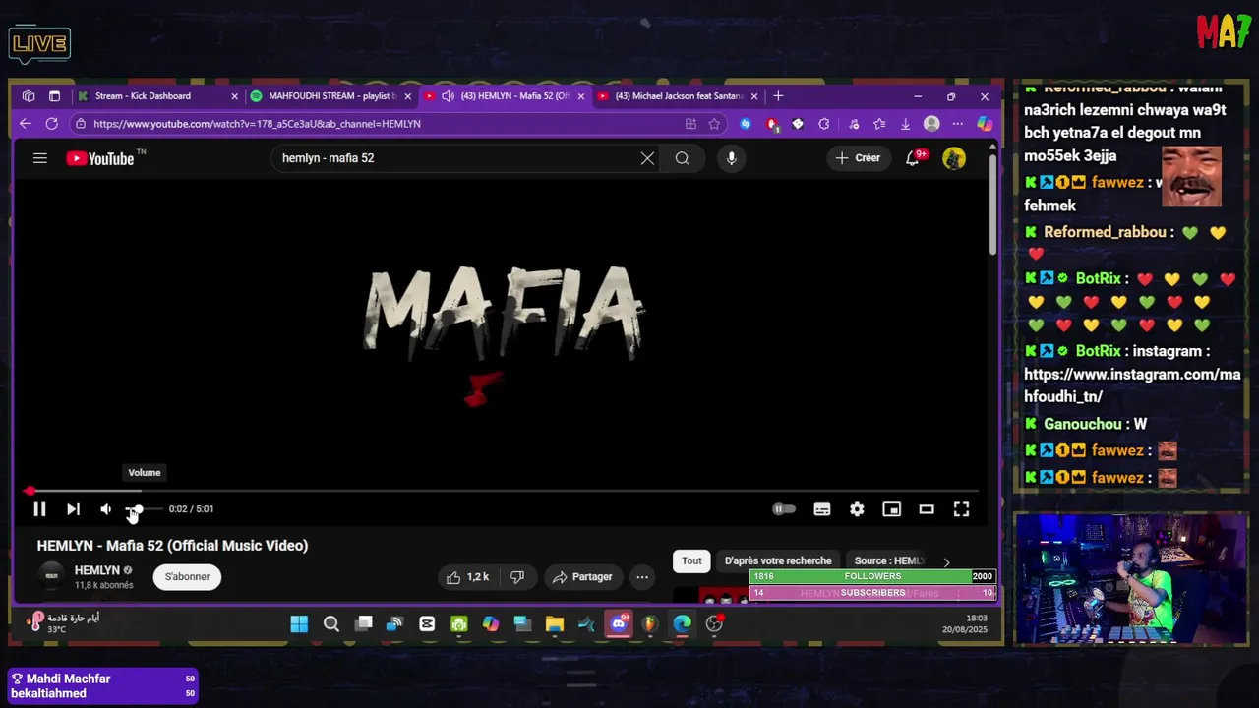Open the Créer upload button

pos(858,158)
